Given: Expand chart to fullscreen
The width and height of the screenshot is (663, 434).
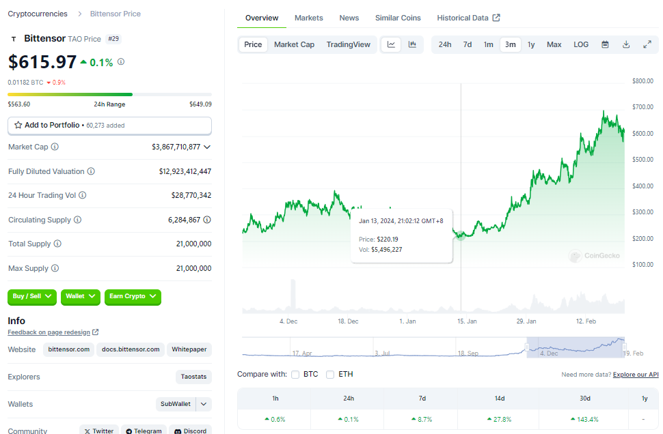Looking at the screenshot, I should 647,44.
